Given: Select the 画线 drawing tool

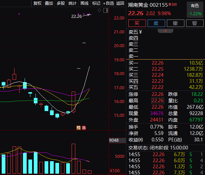Looking at the screenshot, I should [84, 3].
